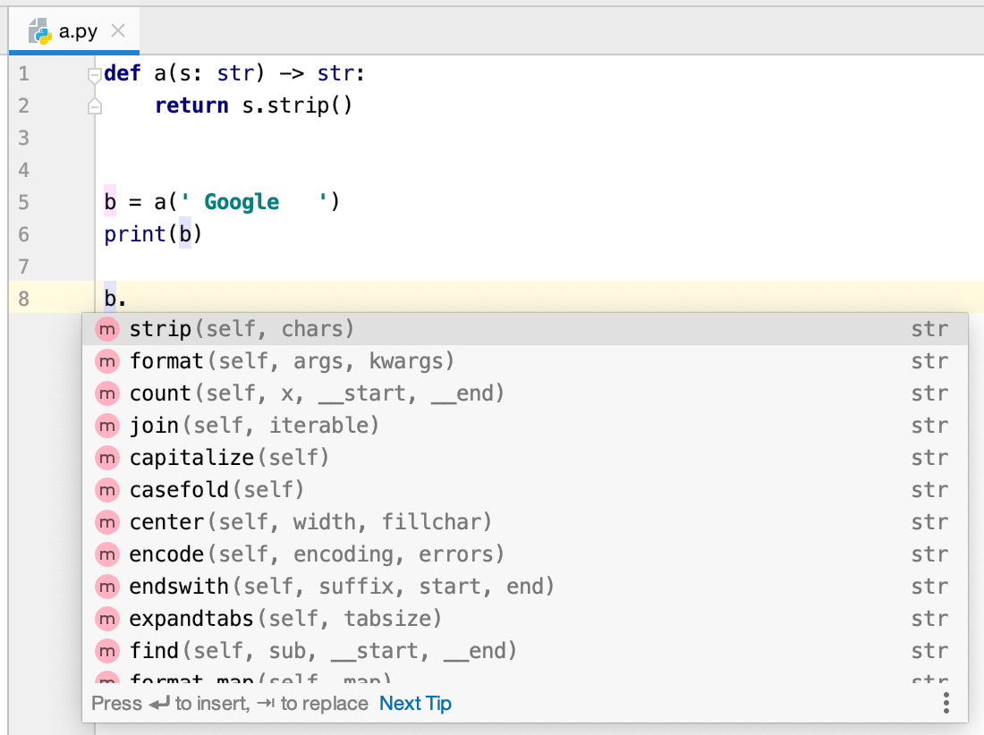Viewport: 984px width, 735px height.
Task: Click the Python file icon on the a.py tab
Action: (40, 32)
